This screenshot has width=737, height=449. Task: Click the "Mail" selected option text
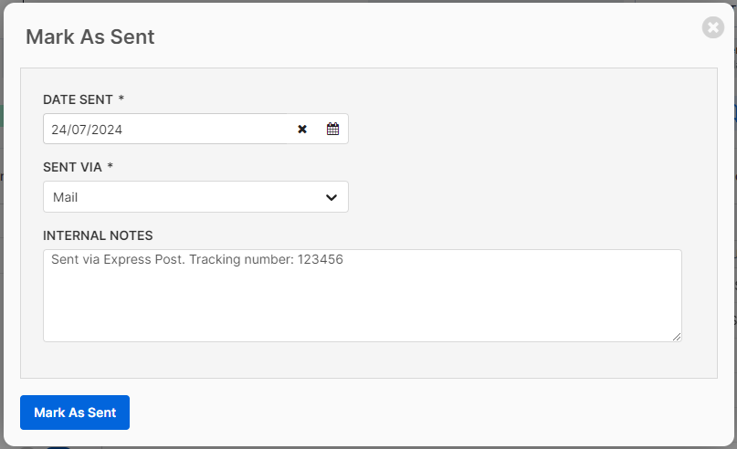point(65,197)
